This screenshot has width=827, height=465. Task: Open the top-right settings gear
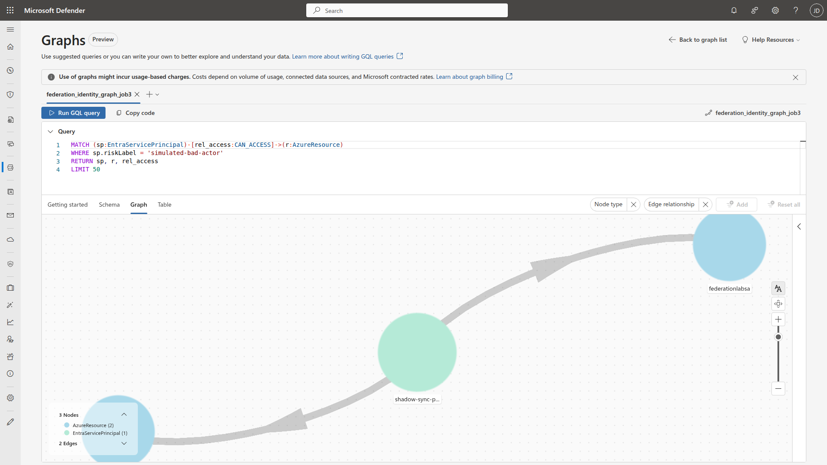[775, 10]
